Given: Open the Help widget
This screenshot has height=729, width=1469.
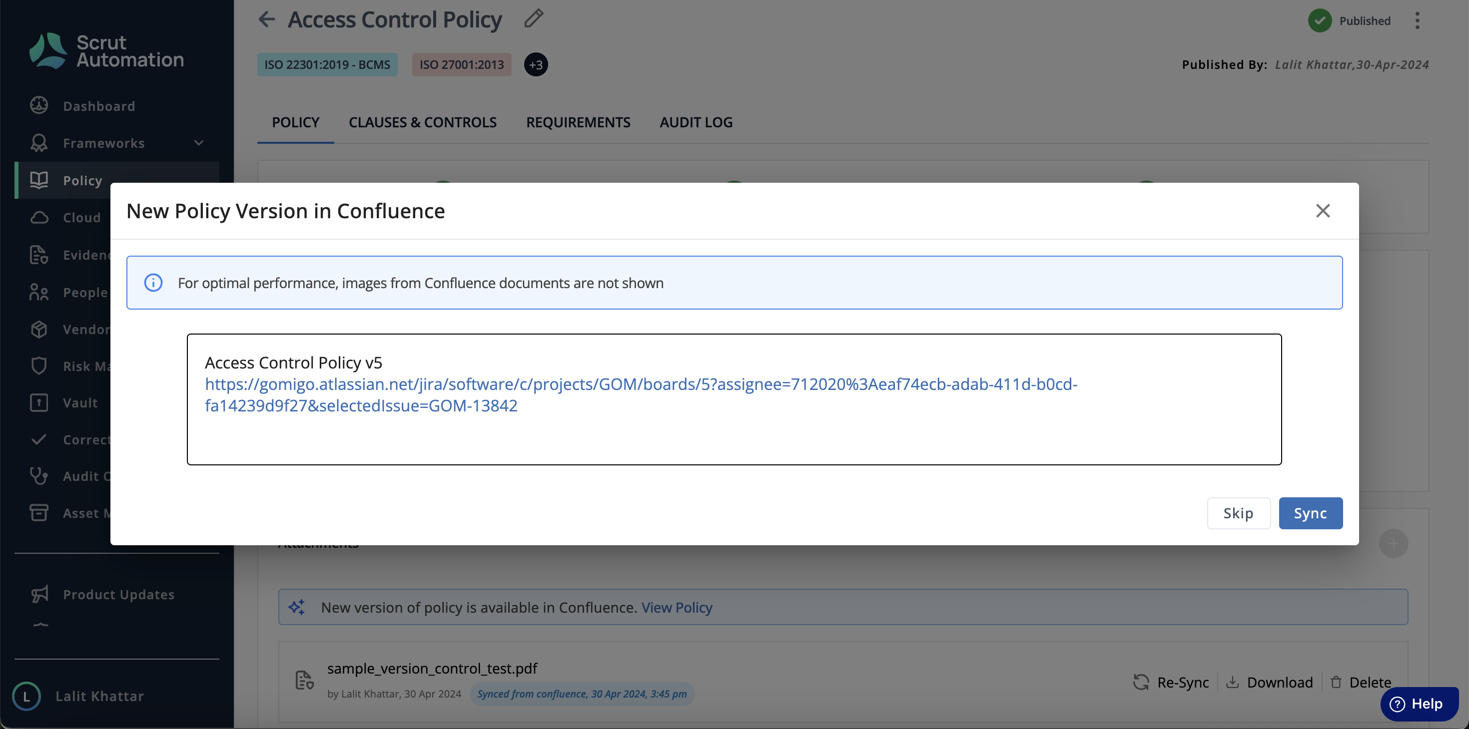Looking at the screenshot, I should tap(1420, 704).
